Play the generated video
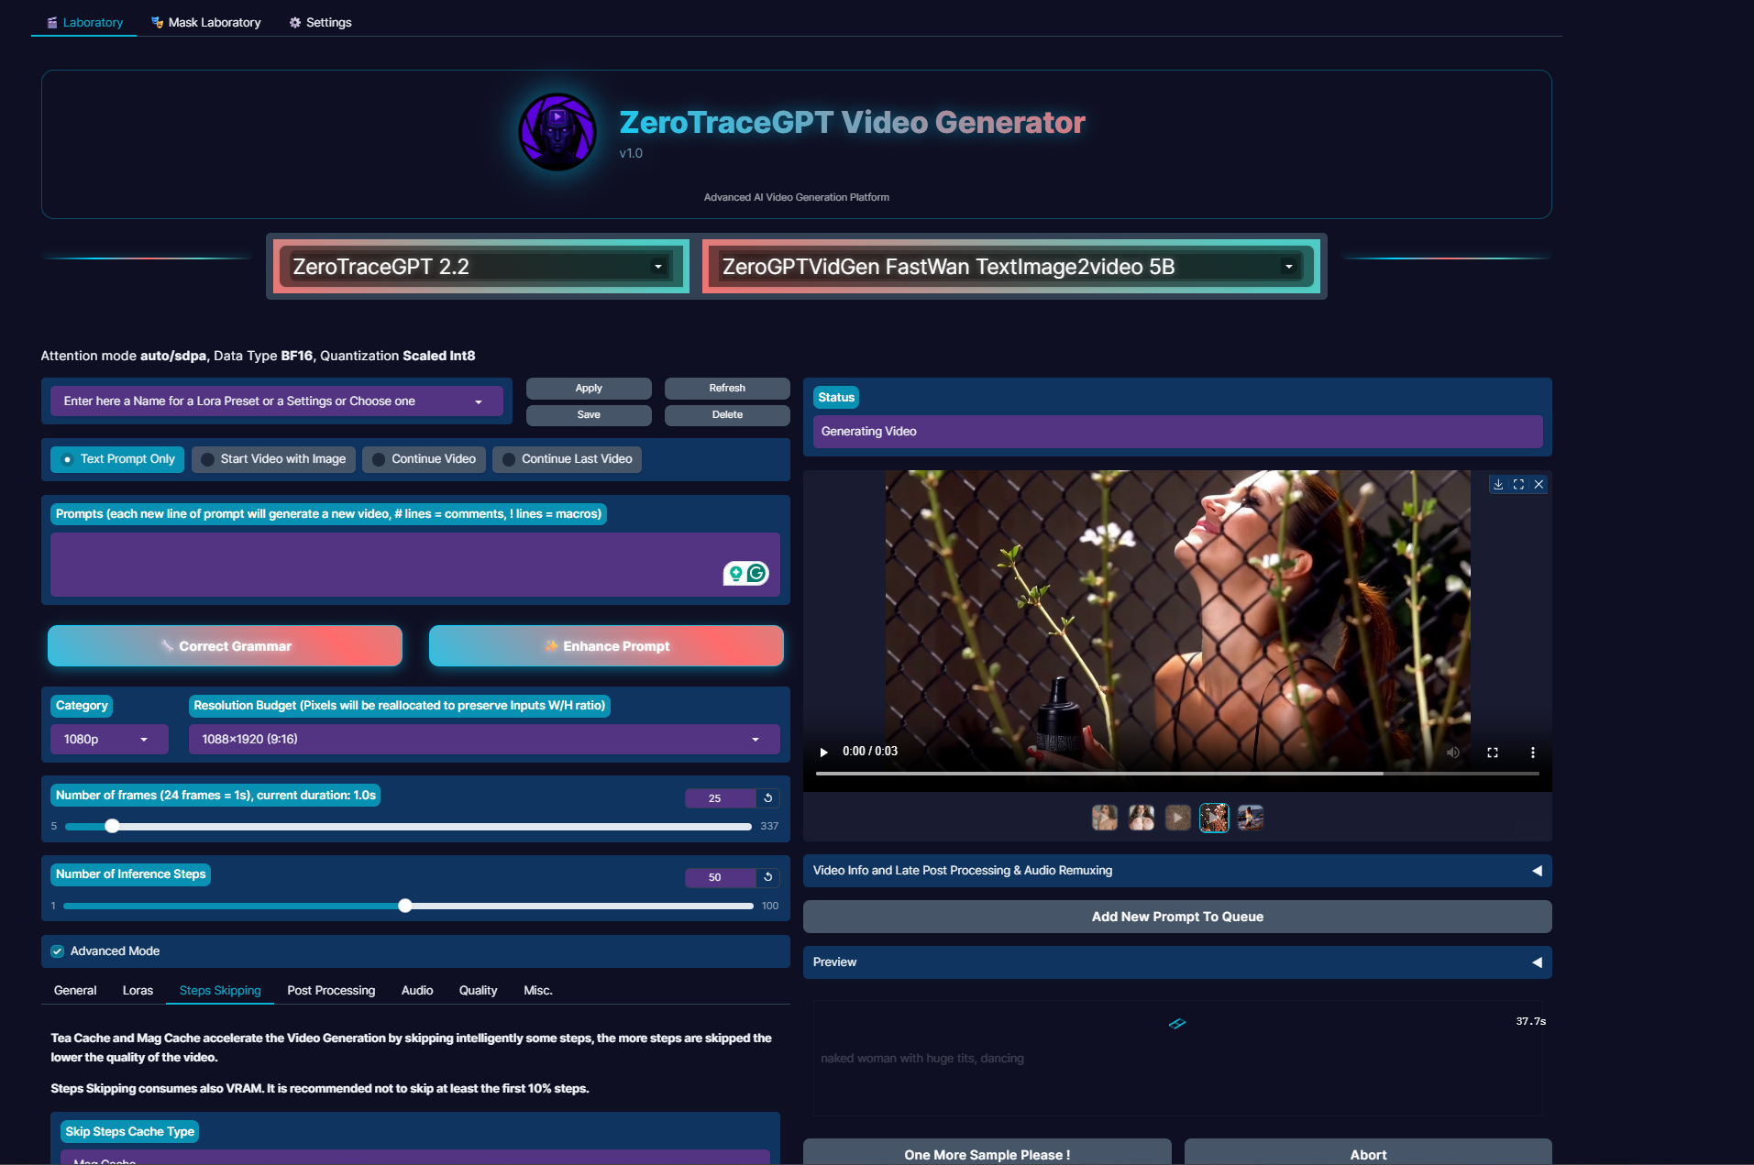Screen dimensions: 1754x1165 click(823, 752)
